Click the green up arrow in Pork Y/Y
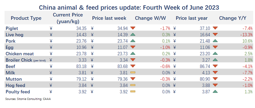This screenshot has height=108, width=255. coord(215,41)
